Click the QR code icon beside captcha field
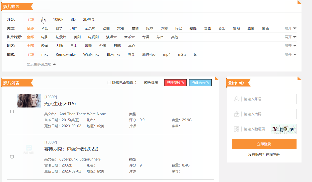Viewport: 312px width, 182px height. 236,129
